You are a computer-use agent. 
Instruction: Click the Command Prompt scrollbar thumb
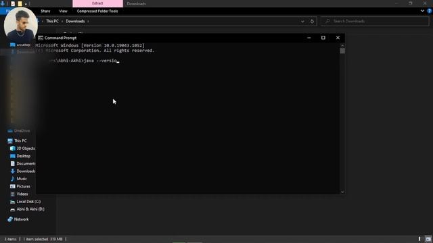point(342,51)
